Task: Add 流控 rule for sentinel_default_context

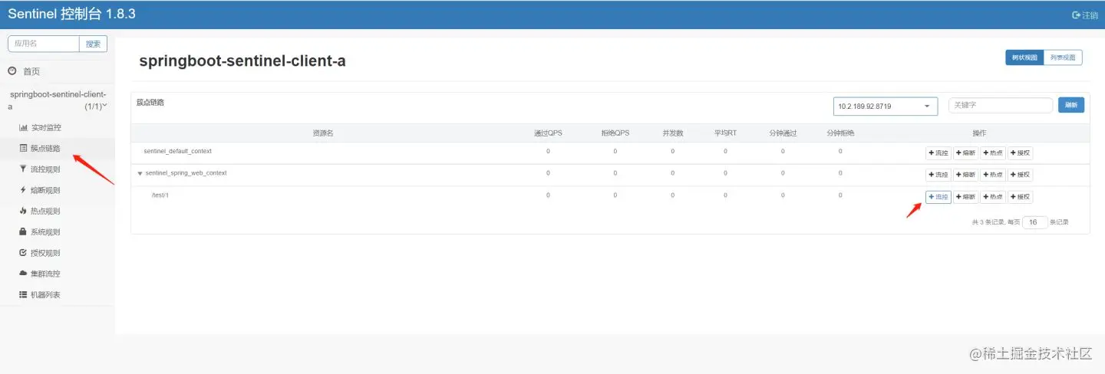Action: pos(938,153)
